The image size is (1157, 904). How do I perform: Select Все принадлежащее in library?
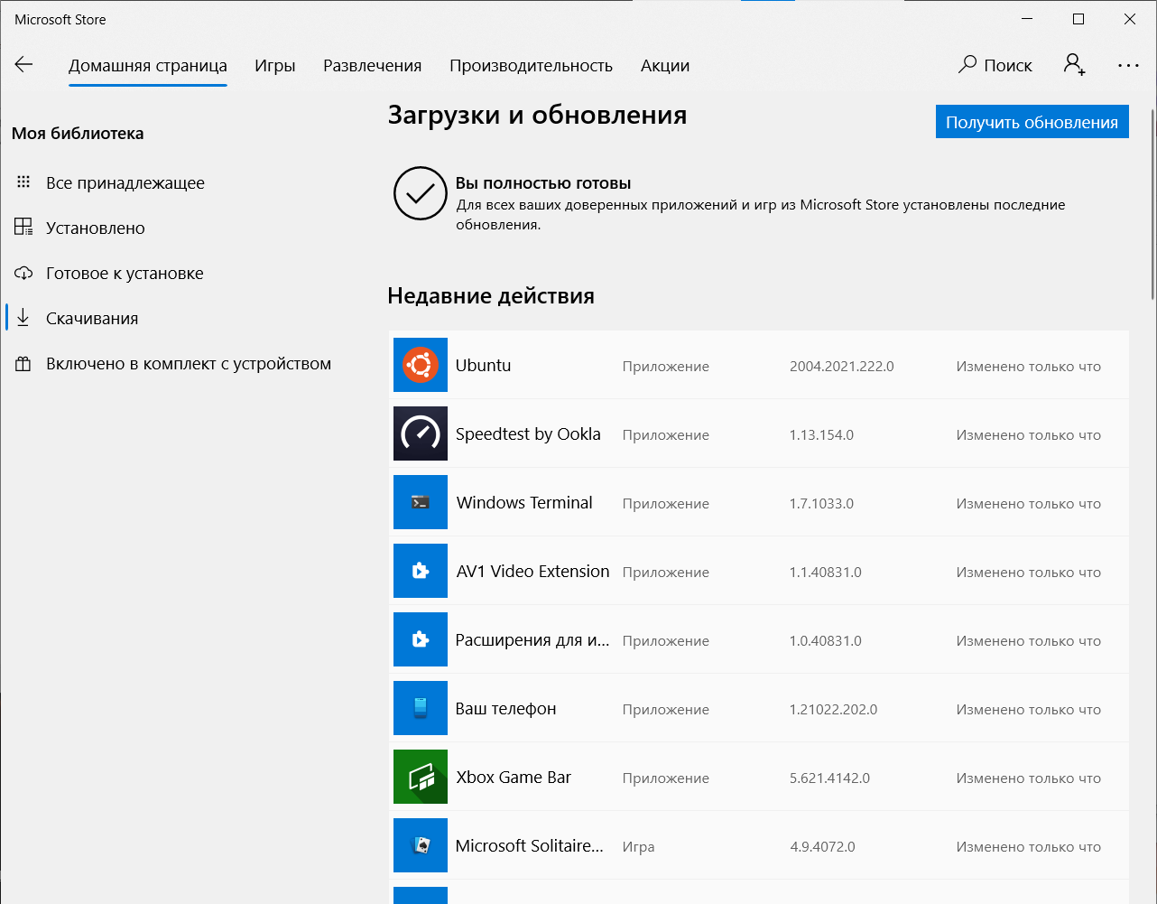[125, 182]
